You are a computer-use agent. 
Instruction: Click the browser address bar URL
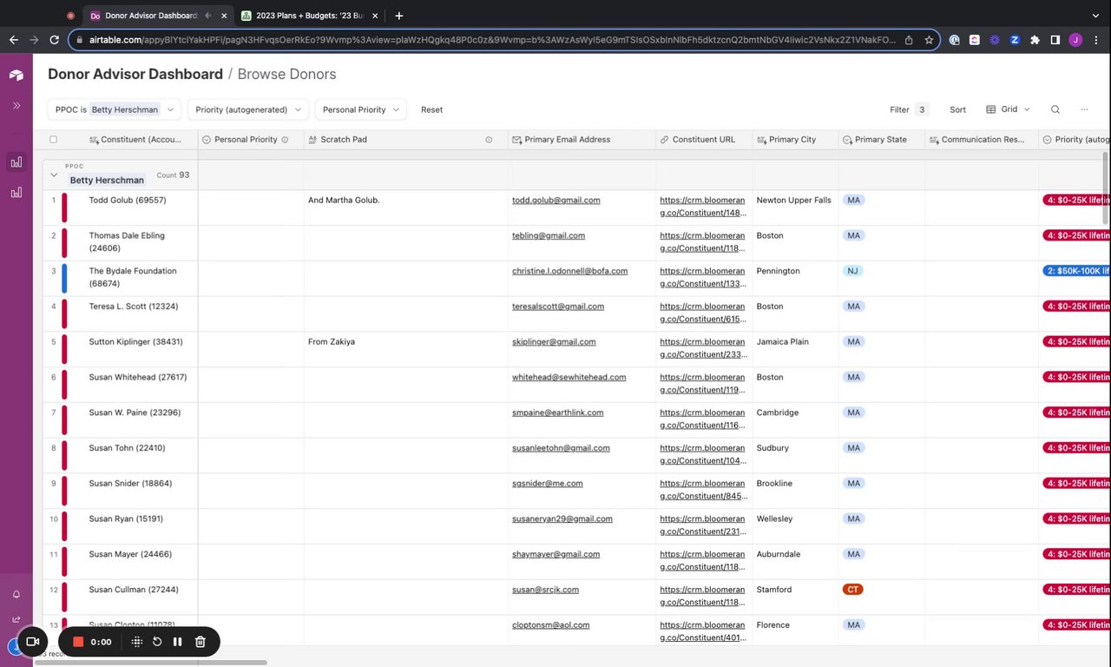point(492,40)
